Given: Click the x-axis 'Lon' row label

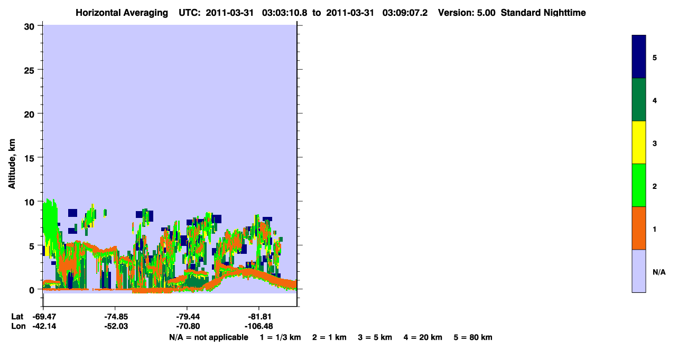Looking at the screenshot, I should 17,326.
